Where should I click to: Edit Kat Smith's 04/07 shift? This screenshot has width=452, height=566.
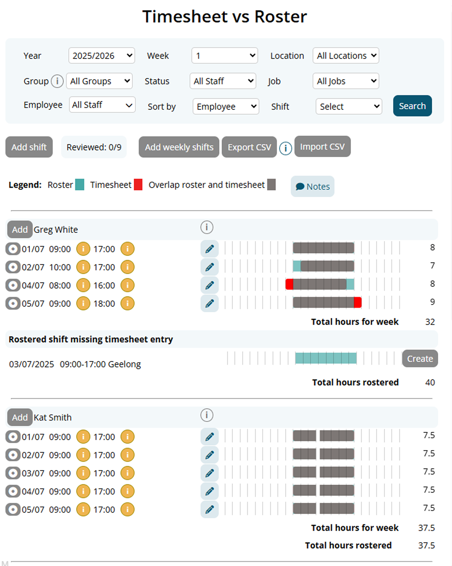click(210, 491)
